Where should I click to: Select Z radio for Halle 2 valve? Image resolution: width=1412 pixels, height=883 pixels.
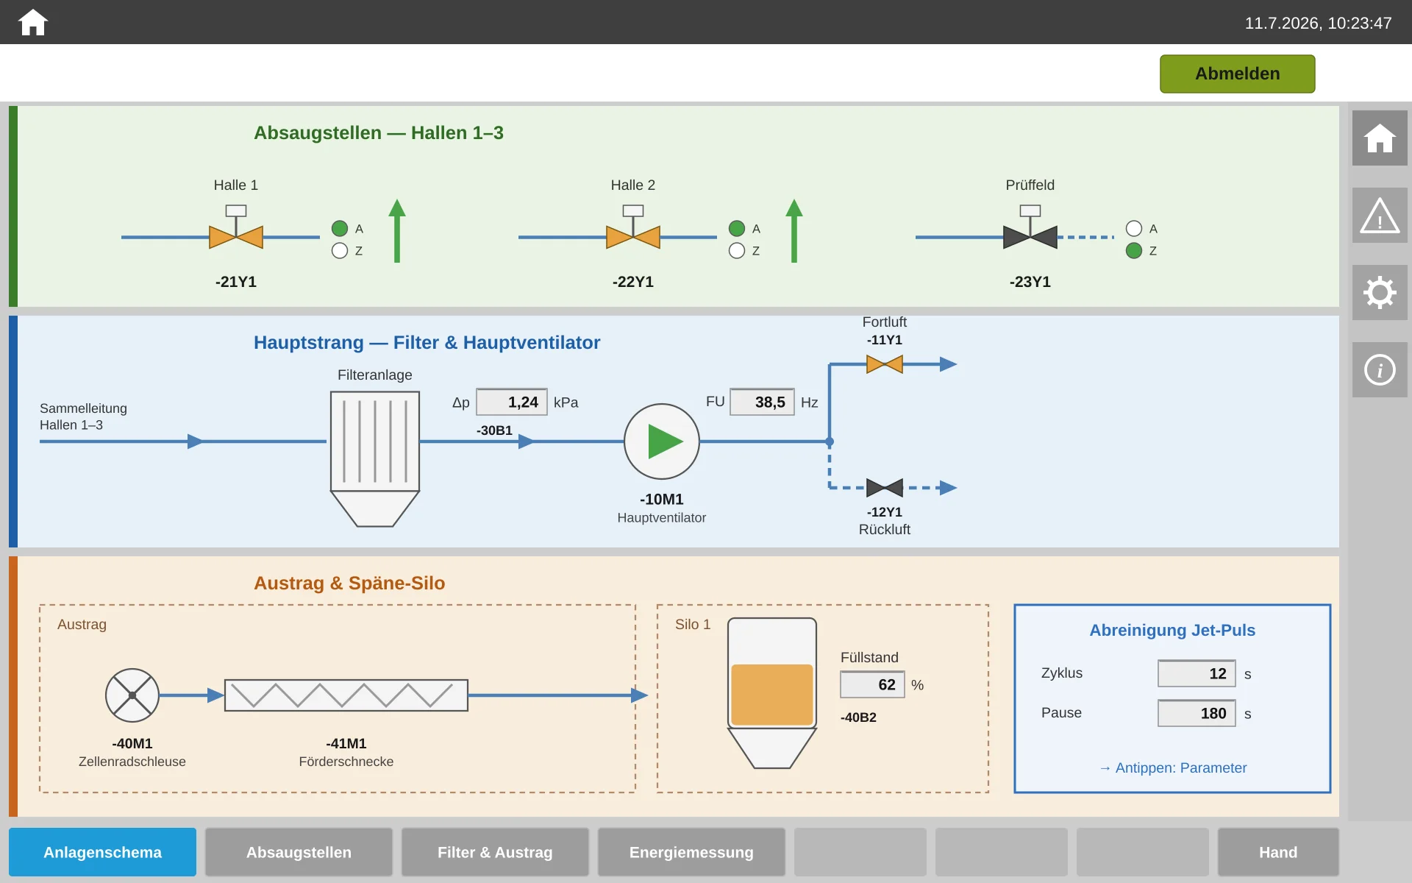tap(737, 251)
